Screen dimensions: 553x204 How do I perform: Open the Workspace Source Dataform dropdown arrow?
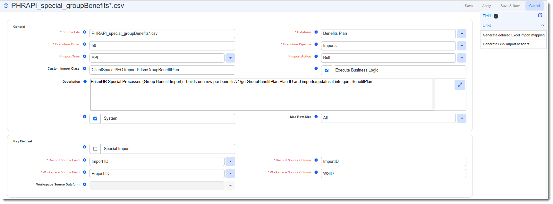point(230,185)
